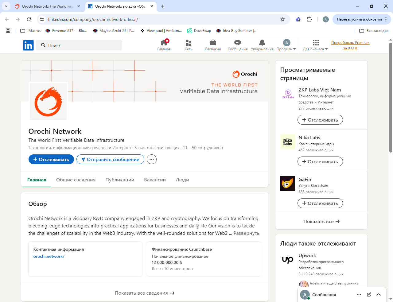Viewport: 393px width, 302px height.
Task: Follow Orochi Network with Отслеживать button
Action: [51, 159]
